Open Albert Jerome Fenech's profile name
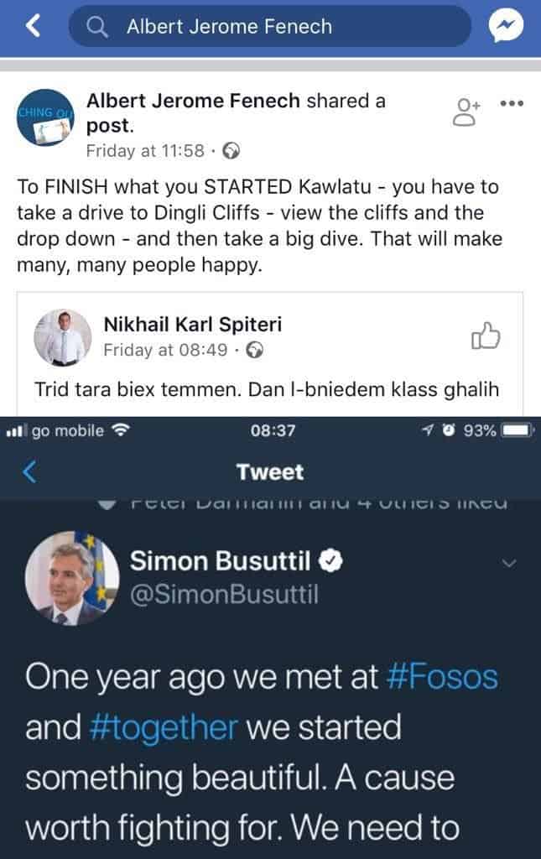The width and height of the screenshot is (541, 859). (x=194, y=102)
